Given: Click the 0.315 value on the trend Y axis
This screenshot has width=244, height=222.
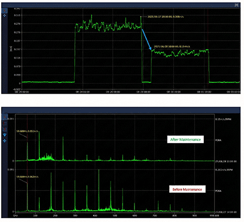Looking at the screenshot, I should pos(17,15).
